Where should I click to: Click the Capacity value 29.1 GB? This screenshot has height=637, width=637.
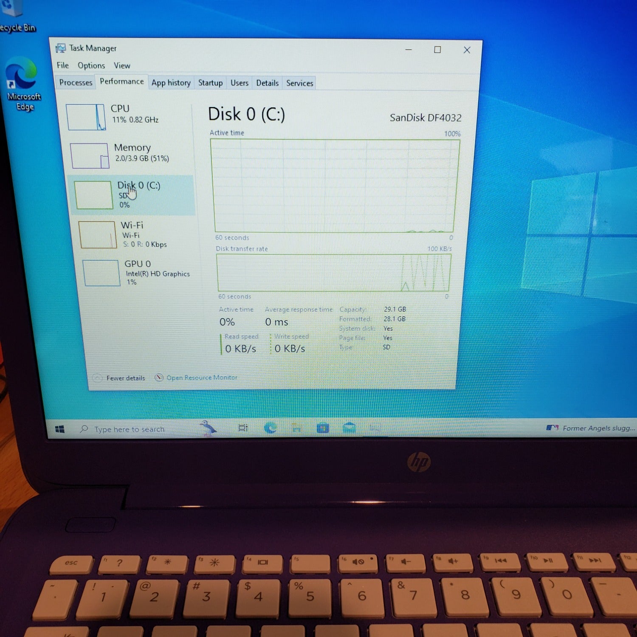[x=395, y=309]
